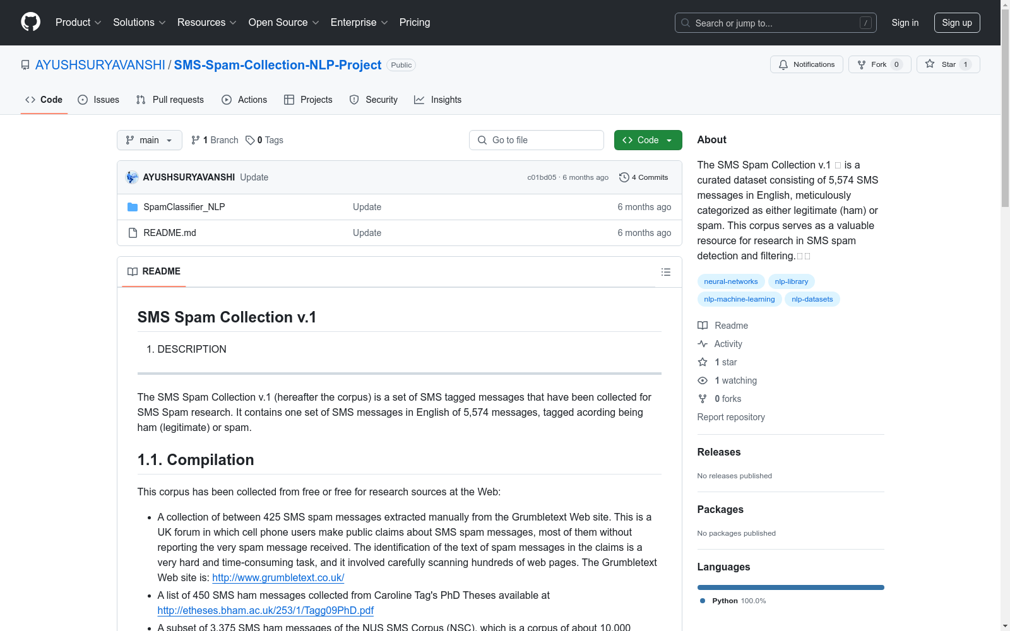Open the main branch dropdown
This screenshot has height=631, width=1010.
click(x=149, y=140)
